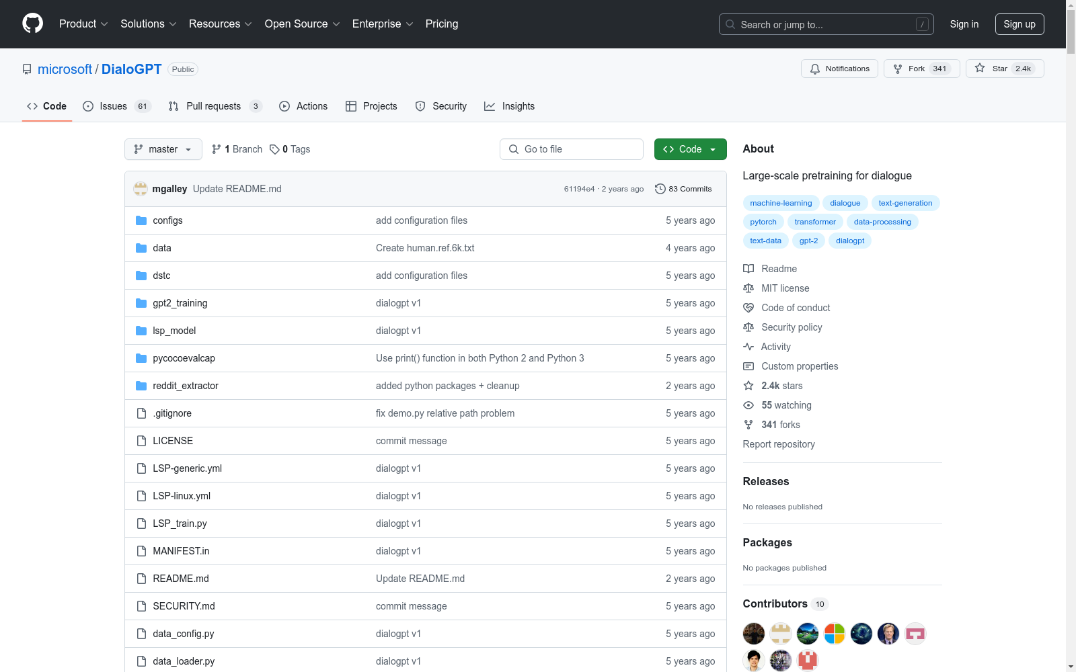Expand the Enterprise menu

pos(383,24)
